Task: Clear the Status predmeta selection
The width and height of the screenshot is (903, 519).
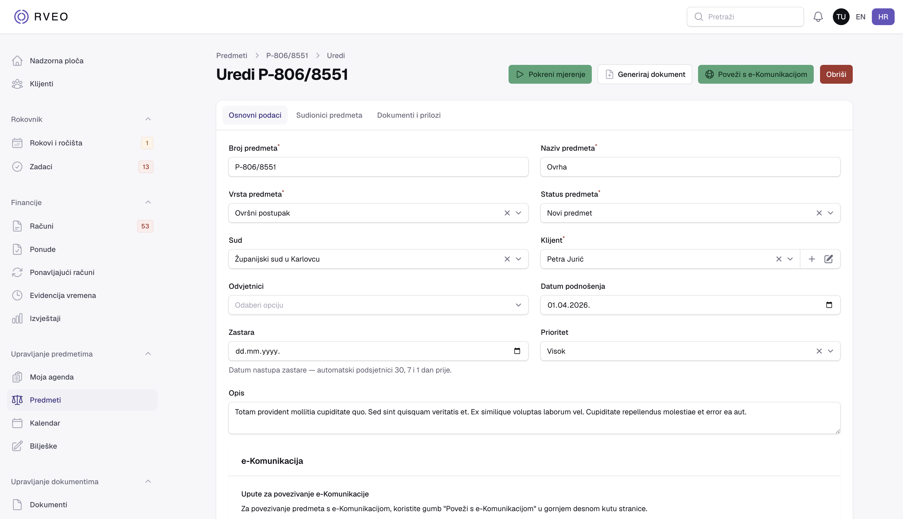Action: click(819, 213)
